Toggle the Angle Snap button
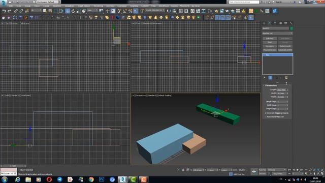The height and width of the screenshot is (183, 325). click(125, 11)
